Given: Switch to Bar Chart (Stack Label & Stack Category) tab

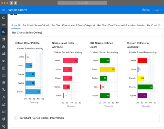Looking at the screenshot, I should (x=73, y=25).
